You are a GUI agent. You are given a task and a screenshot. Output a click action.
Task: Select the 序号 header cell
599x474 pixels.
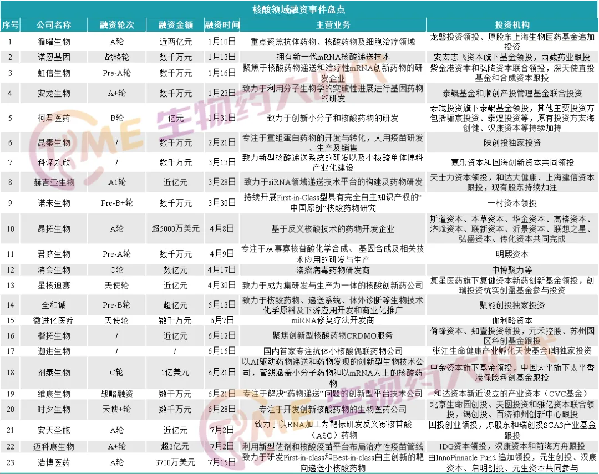pyautogui.click(x=11, y=25)
